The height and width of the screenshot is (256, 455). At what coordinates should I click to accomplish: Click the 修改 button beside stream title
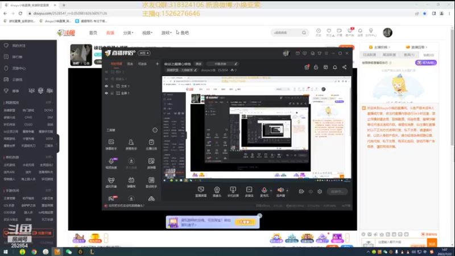pos(198,64)
